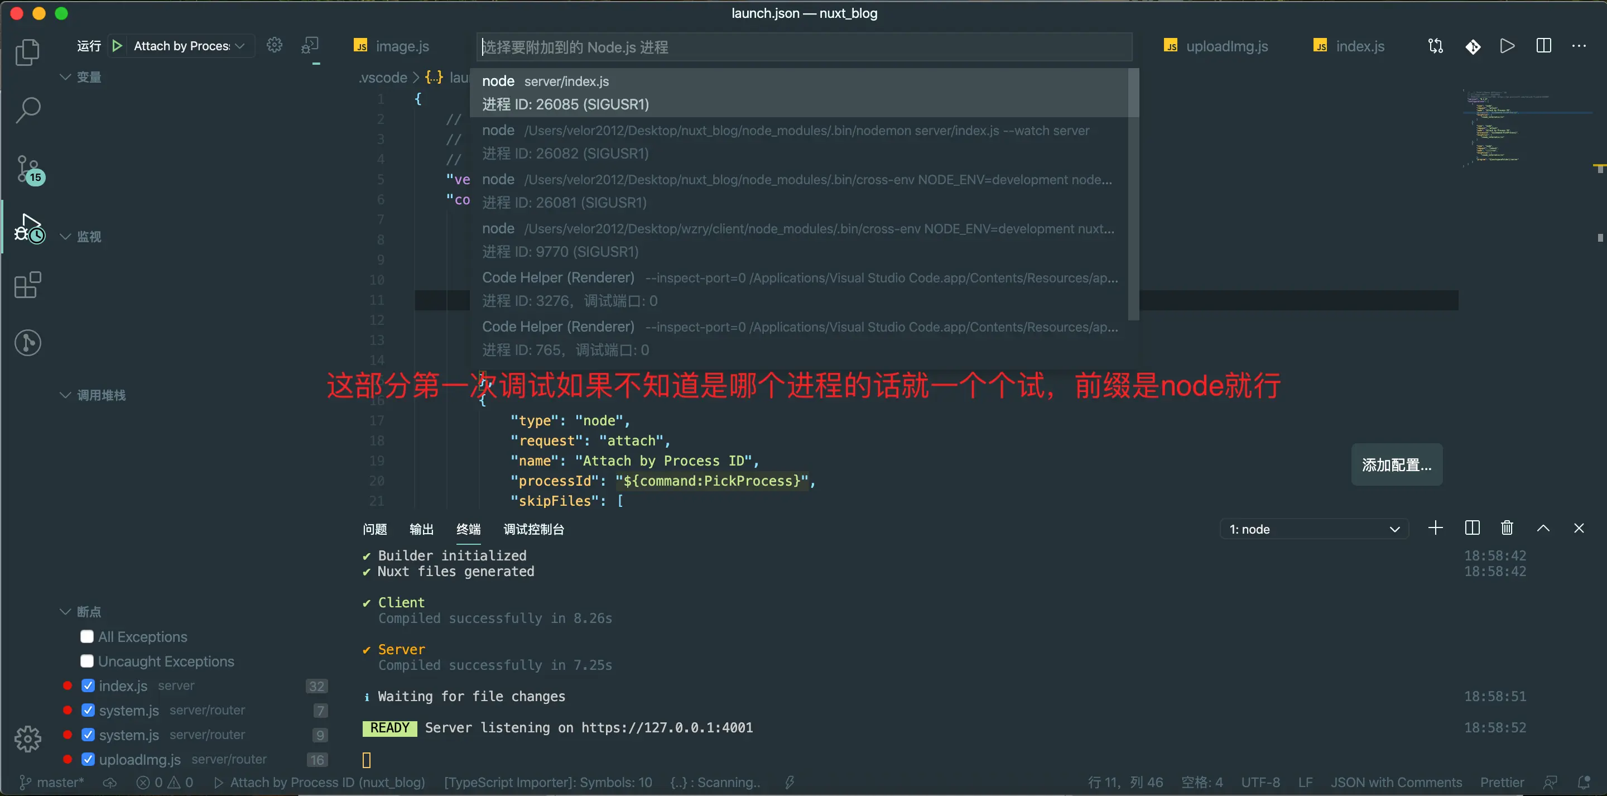Collapse the 断点 breakpoints section
The width and height of the screenshot is (1607, 796).
[x=65, y=611]
